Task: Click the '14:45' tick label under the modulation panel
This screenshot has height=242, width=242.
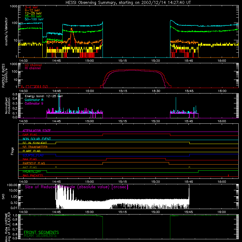Action: click(x=57, y=121)
